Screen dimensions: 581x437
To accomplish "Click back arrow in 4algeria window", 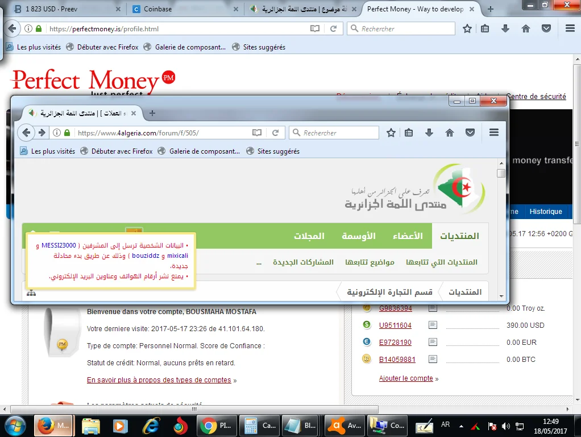I will point(26,133).
